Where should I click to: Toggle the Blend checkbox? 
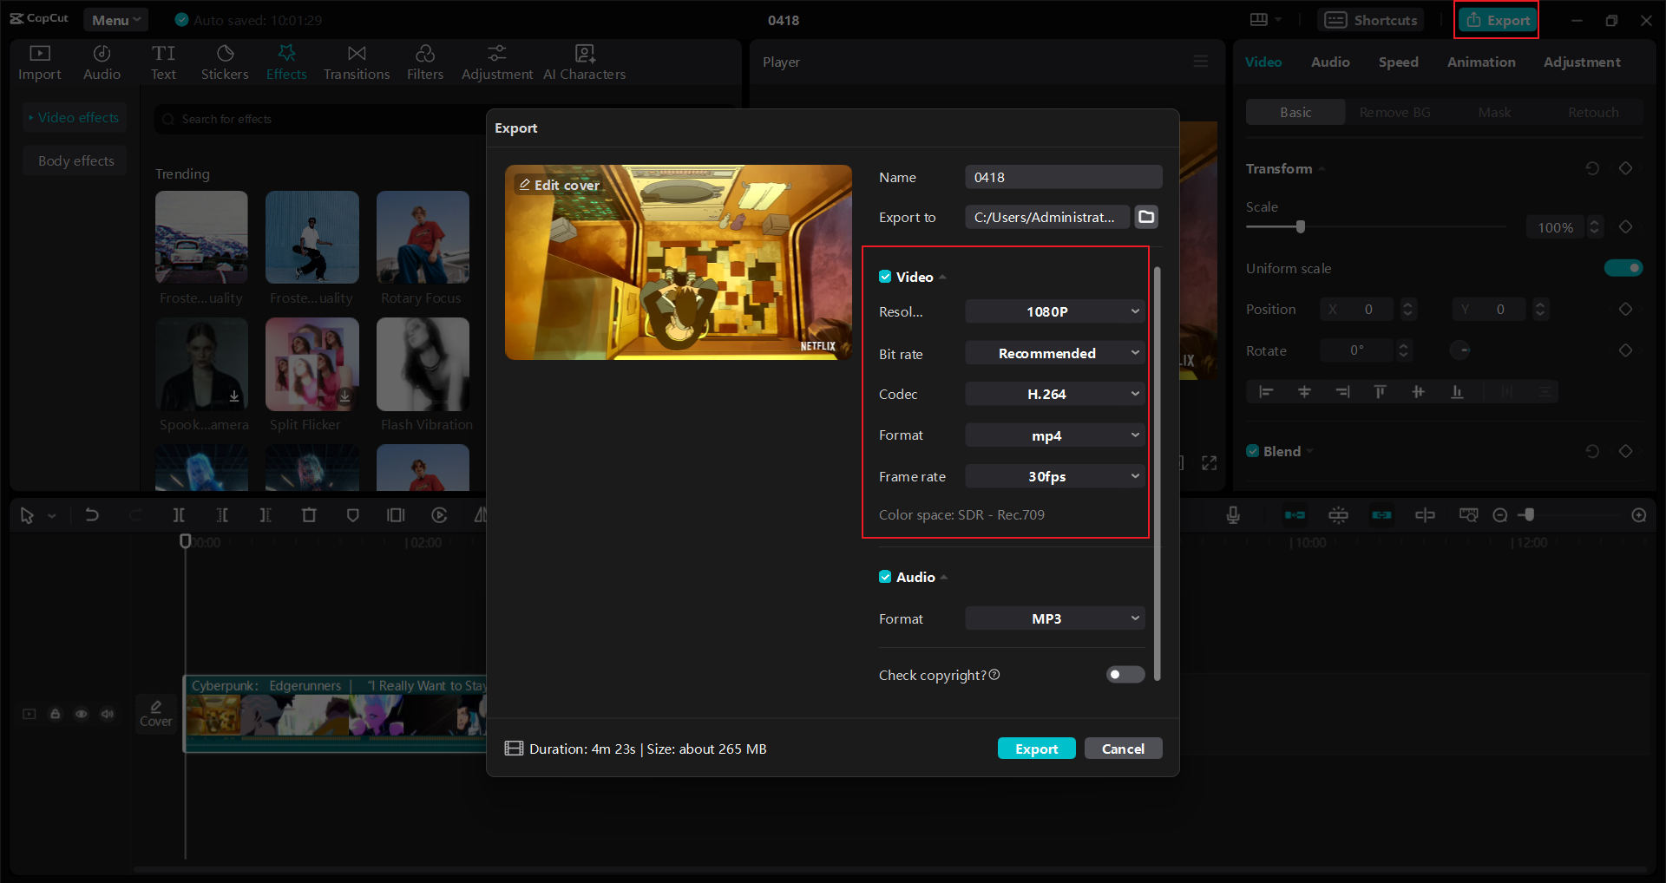1253,451
